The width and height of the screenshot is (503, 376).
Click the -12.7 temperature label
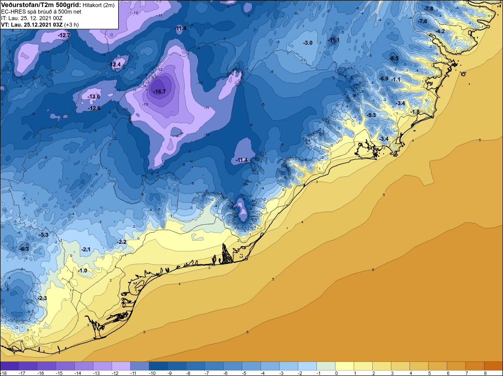pos(64,36)
